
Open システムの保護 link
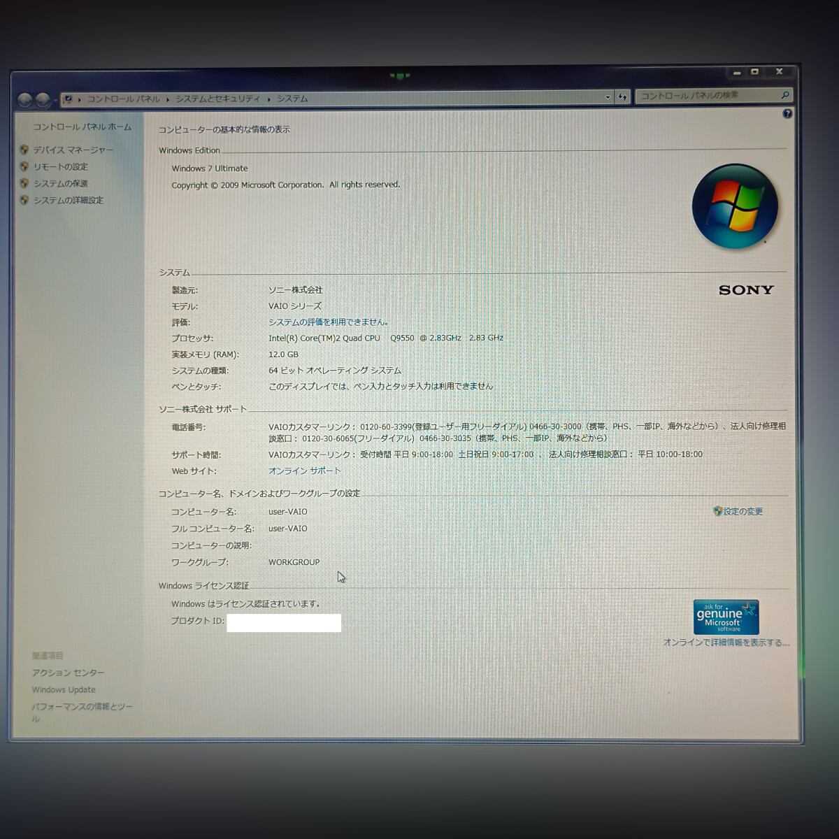click(61, 183)
